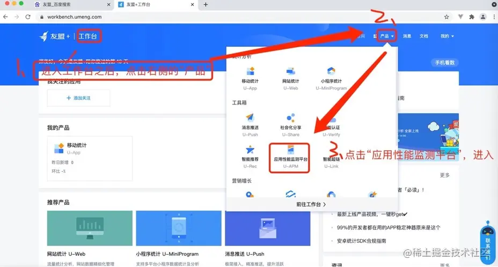498x267 pixels.
Task: Open the 消息 menu in header
Action: coord(407,36)
